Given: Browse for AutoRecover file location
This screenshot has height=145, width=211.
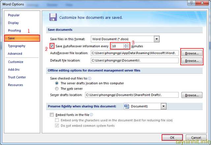Looking at the screenshot, I should (192, 53).
